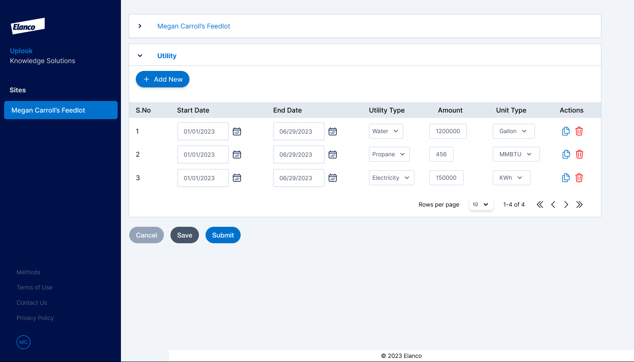Image resolution: width=634 pixels, height=362 pixels.
Task: Open the MMBTU unit type dropdown
Action: tap(516, 154)
